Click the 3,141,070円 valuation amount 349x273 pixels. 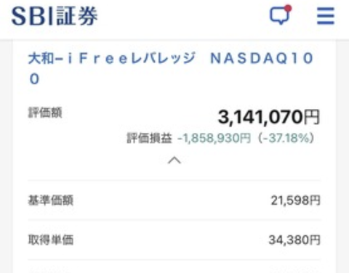pyautogui.click(x=269, y=117)
